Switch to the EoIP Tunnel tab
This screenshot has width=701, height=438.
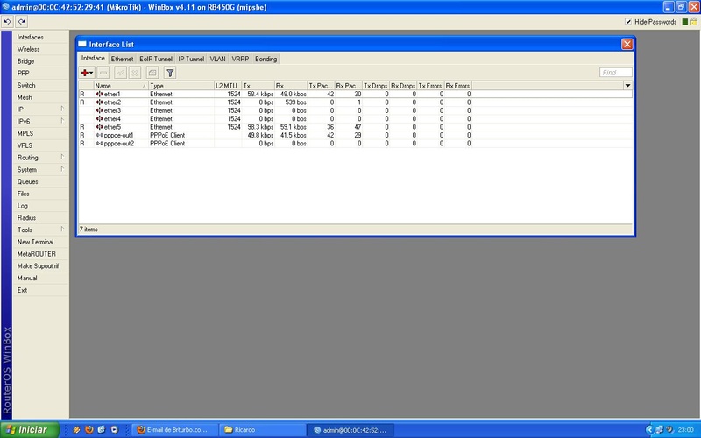tap(156, 59)
